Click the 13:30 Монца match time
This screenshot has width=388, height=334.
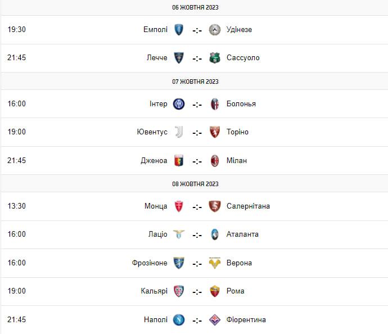pyautogui.click(x=16, y=206)
